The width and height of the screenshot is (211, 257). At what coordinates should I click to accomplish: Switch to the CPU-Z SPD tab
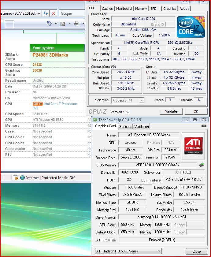pyautogui.click(x=154, y=9)
